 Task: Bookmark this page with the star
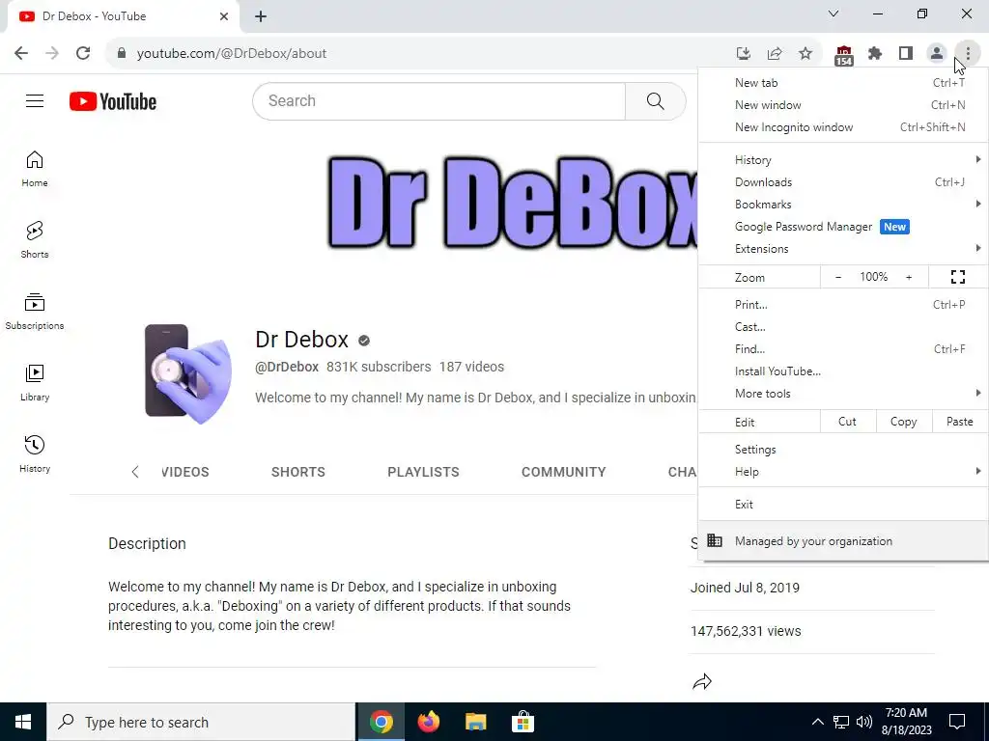coord(805,53)
